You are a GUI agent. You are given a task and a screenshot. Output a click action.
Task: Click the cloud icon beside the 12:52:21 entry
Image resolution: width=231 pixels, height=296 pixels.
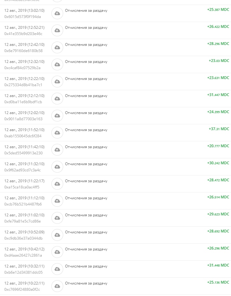point(57,30)
